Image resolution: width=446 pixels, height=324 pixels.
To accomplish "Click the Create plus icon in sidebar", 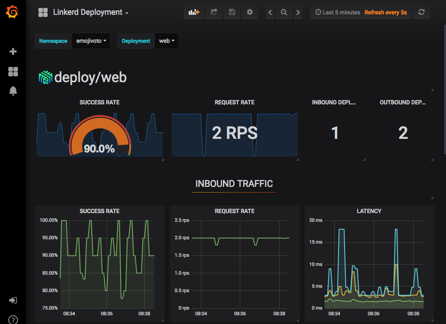I will [13, 51].
